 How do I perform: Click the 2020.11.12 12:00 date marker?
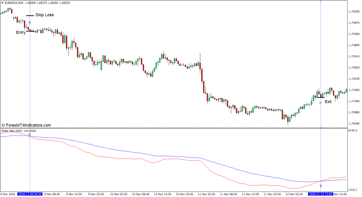320,194
